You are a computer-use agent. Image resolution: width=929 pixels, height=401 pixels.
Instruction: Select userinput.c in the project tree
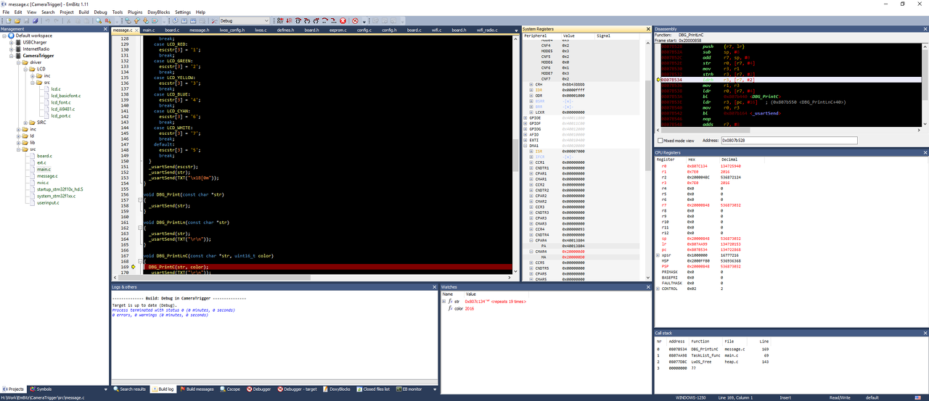point(49,202)
